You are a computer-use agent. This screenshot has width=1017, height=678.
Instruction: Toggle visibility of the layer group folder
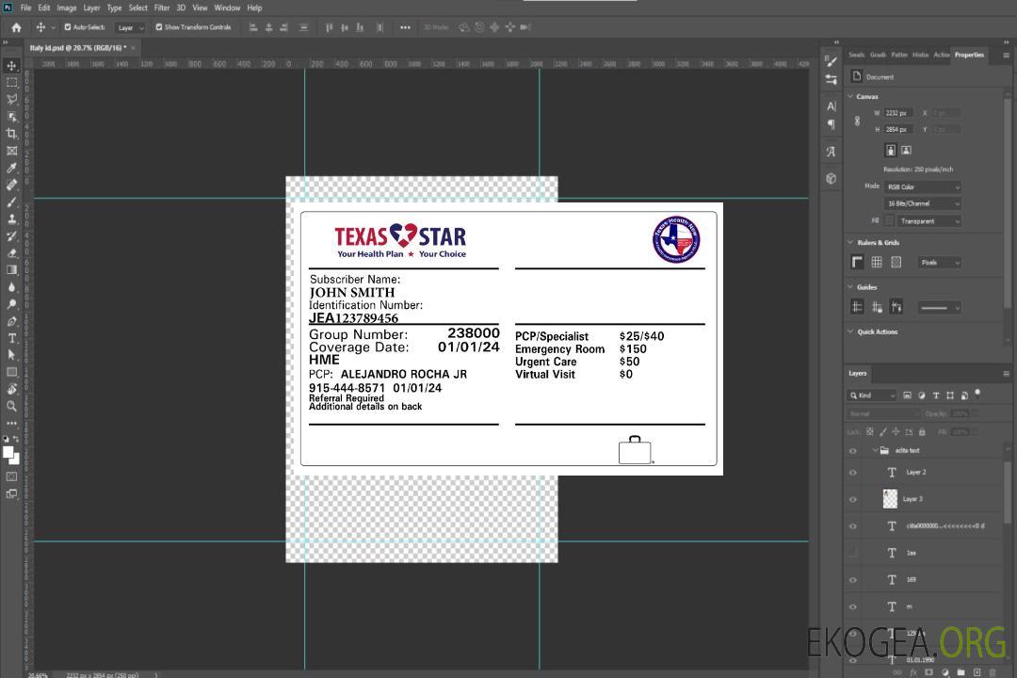pyautogui.click(x=853, y=450)
